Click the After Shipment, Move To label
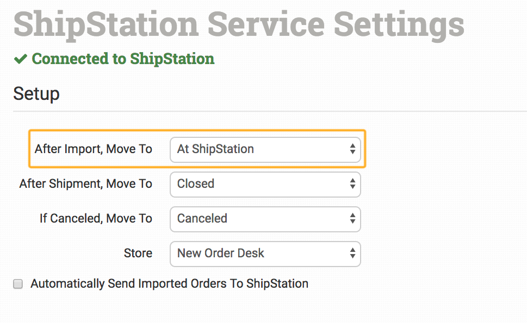 (86, 184)
